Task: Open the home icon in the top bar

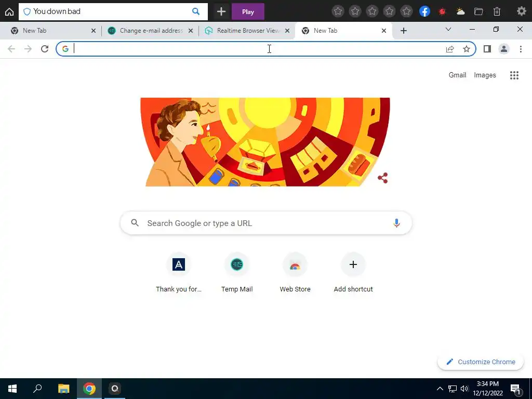Action: tap(9, 11)
